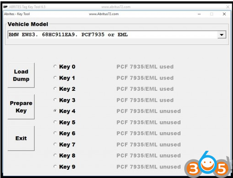Image resolution: width=233 pixels, height=178 pixels.
Task: Click the Key 7 'PCF 7935/EML unused' status
Action: 149,144
